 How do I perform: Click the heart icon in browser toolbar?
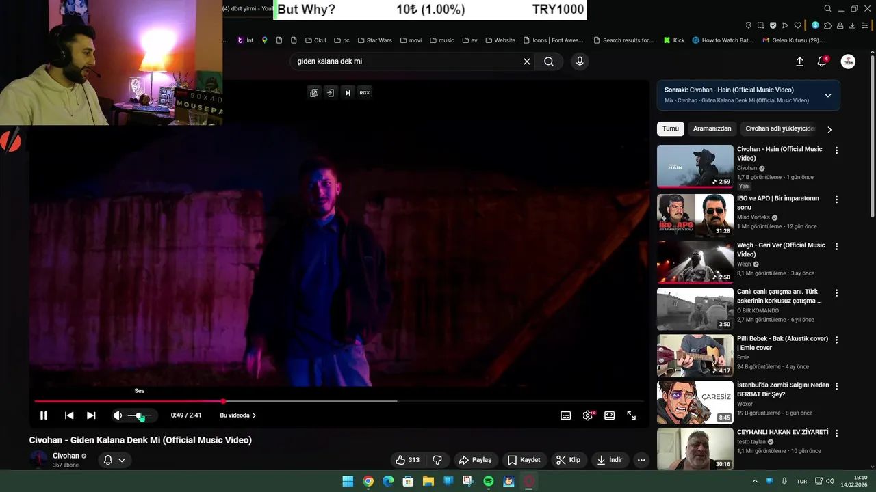coord(798,25)
